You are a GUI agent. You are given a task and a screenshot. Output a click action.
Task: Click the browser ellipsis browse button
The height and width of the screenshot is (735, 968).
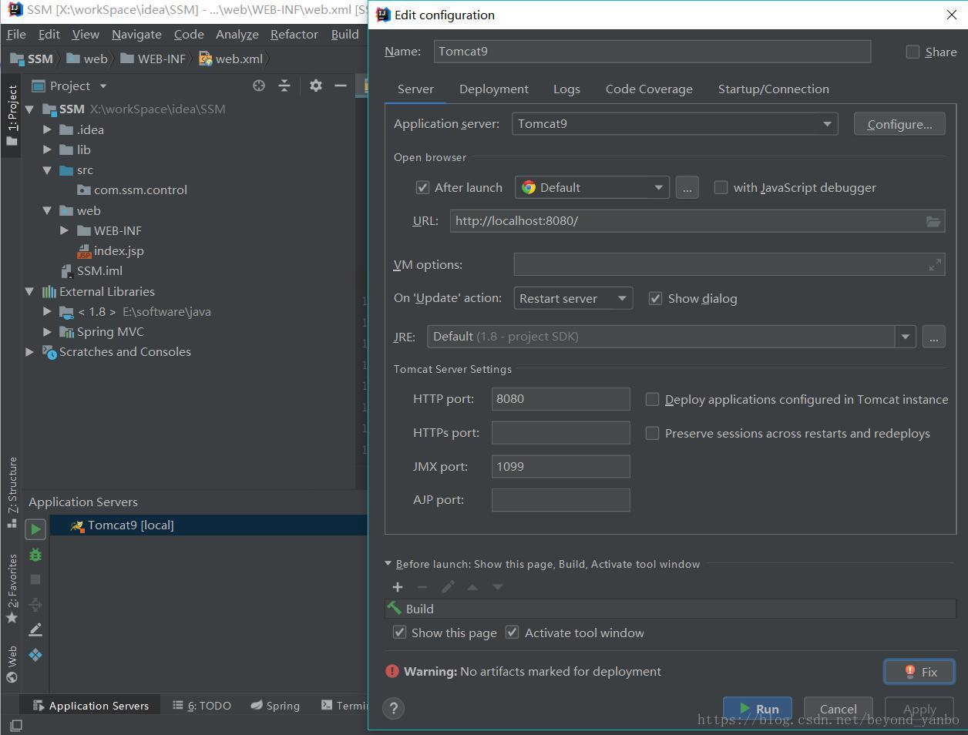[687, 187]
